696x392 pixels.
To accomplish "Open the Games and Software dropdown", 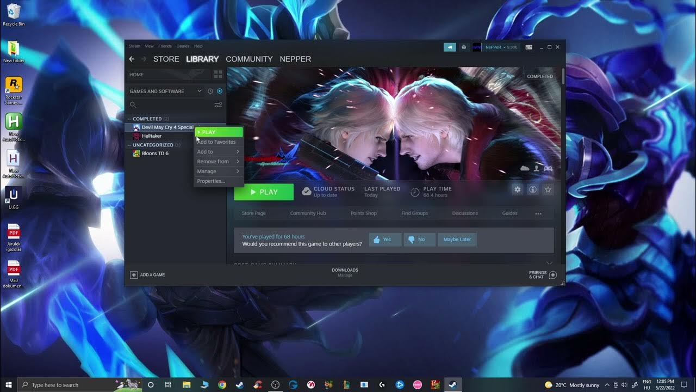I will tap(166, 91).
